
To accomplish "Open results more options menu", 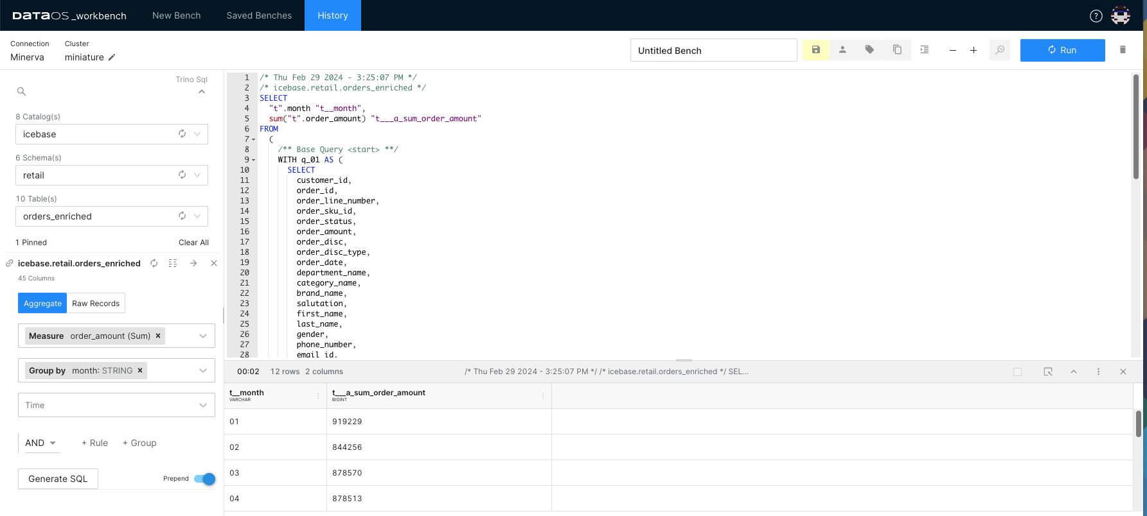I will (x=1099, y=372).
